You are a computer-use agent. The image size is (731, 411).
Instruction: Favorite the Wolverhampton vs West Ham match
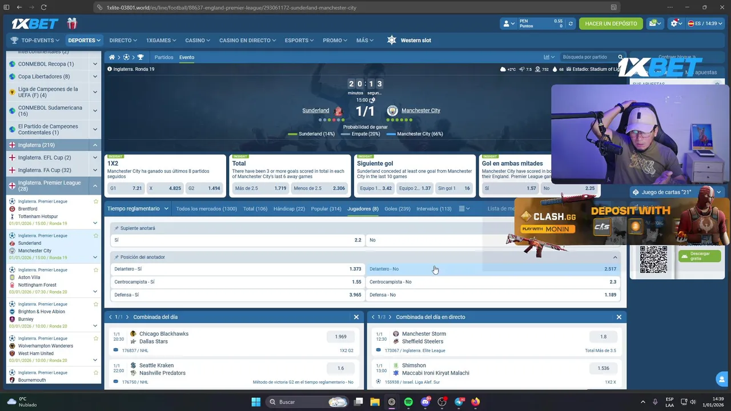[96, 339]
